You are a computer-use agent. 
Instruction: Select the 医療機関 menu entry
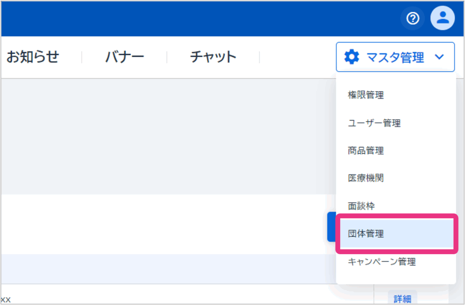point(366,178)
